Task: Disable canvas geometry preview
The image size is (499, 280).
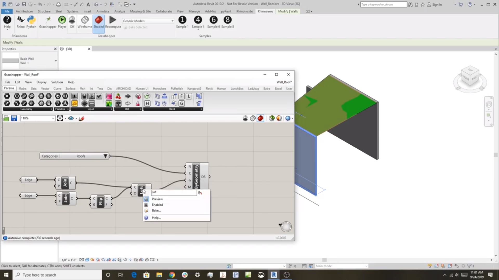Action: click(x=245, y=118)
